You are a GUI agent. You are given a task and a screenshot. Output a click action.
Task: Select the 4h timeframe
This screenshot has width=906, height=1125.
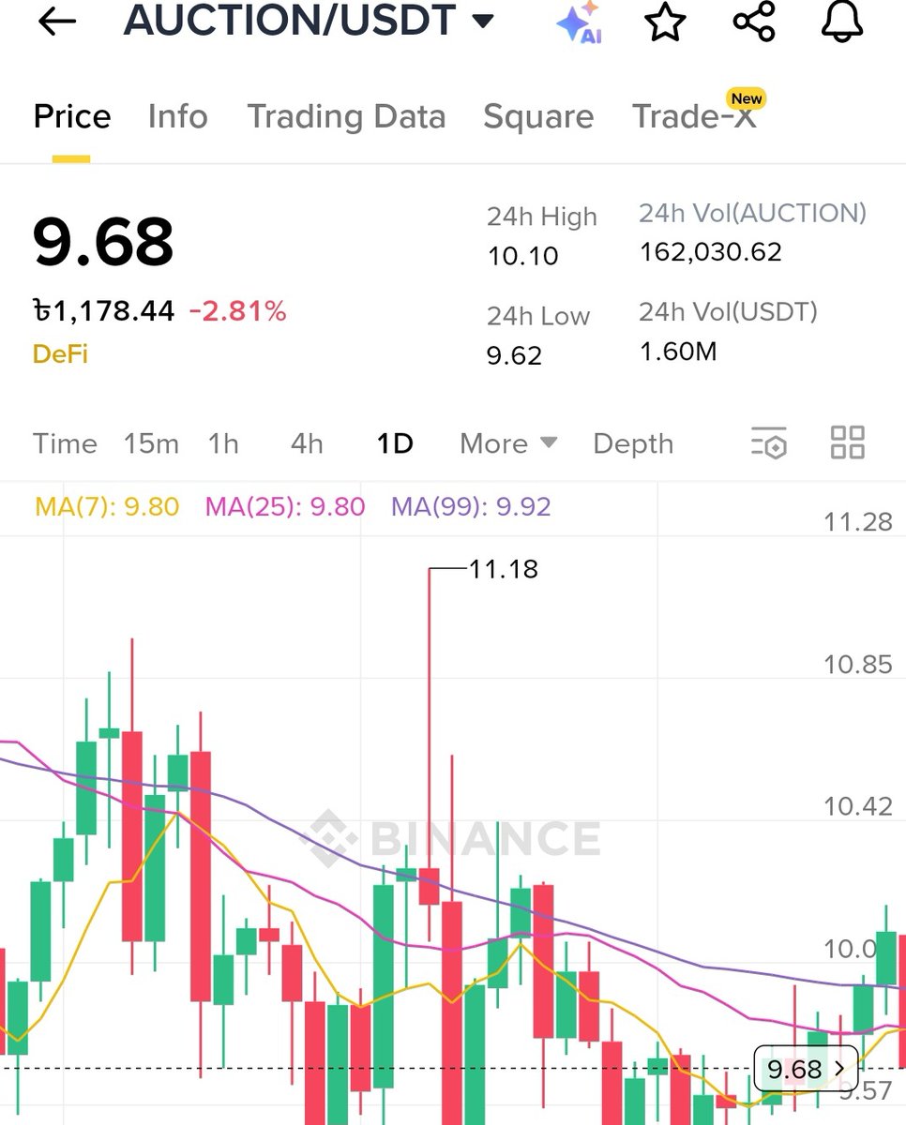point(307,443)
